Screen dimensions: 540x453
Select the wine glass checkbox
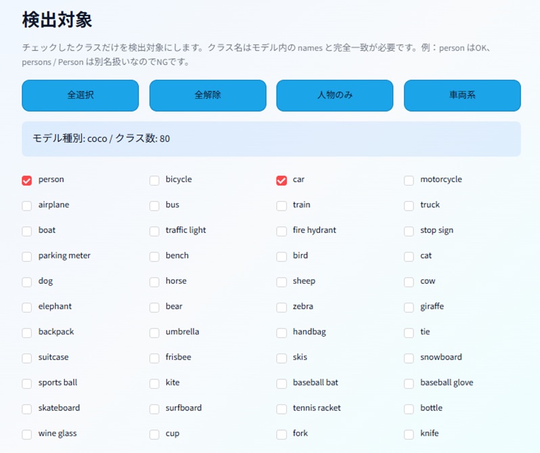click(x=27, y=435)
